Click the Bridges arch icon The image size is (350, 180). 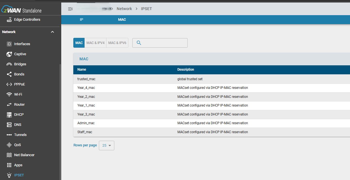click(x=9, y=64)
